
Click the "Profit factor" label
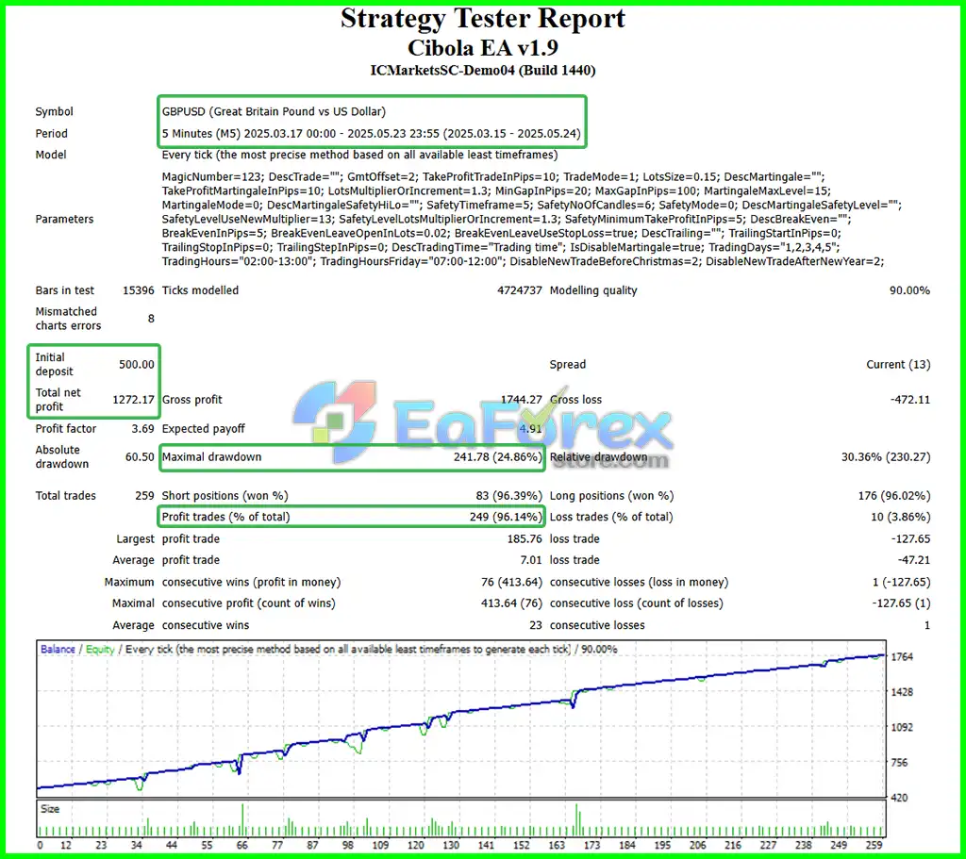(x=65, y=429)
